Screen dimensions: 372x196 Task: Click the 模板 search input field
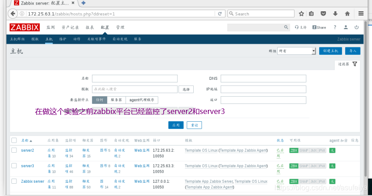135,89
